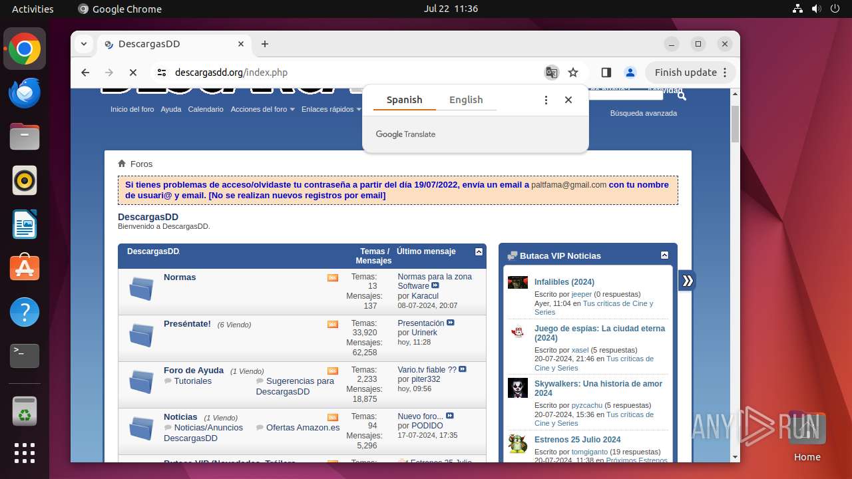
Task: Click RSS feed icon for Preséntate forum
Action: (333, 325)
